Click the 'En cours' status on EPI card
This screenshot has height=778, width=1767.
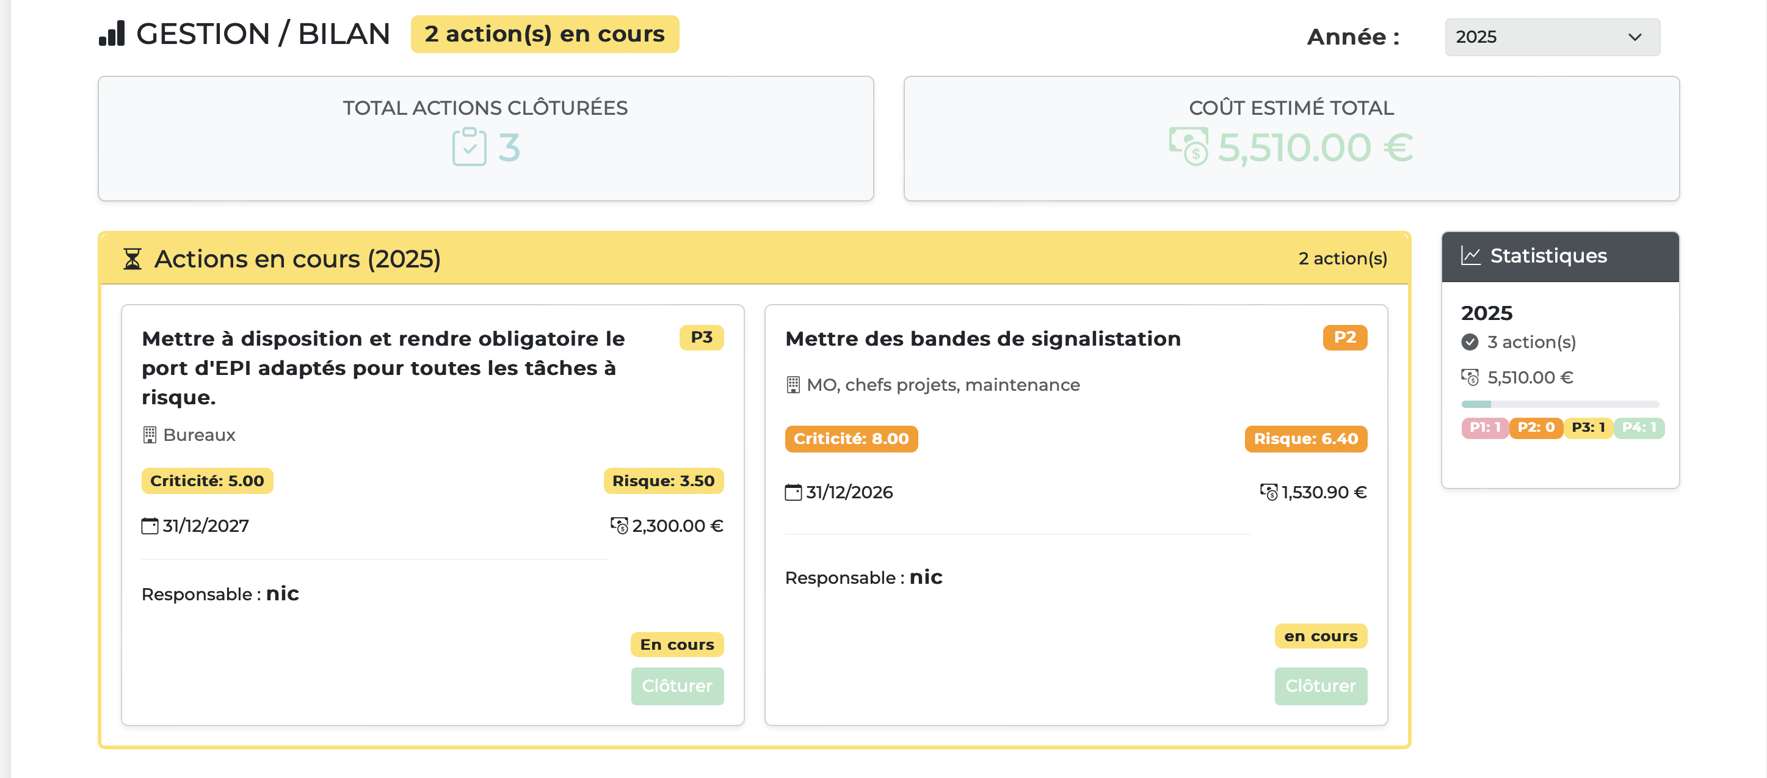click(677, 644)
